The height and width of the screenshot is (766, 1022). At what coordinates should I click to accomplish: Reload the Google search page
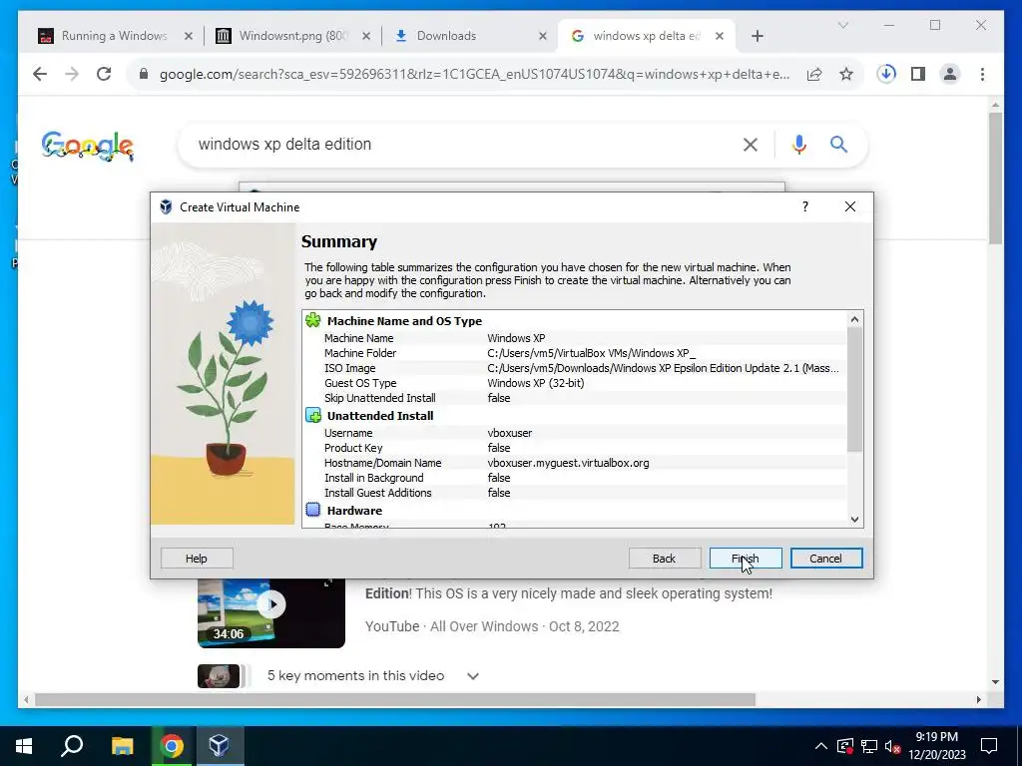(x=104, y=74)
